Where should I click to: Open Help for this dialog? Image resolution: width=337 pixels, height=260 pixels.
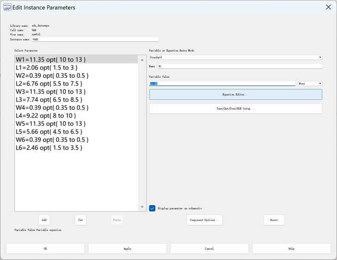point(292,249)
